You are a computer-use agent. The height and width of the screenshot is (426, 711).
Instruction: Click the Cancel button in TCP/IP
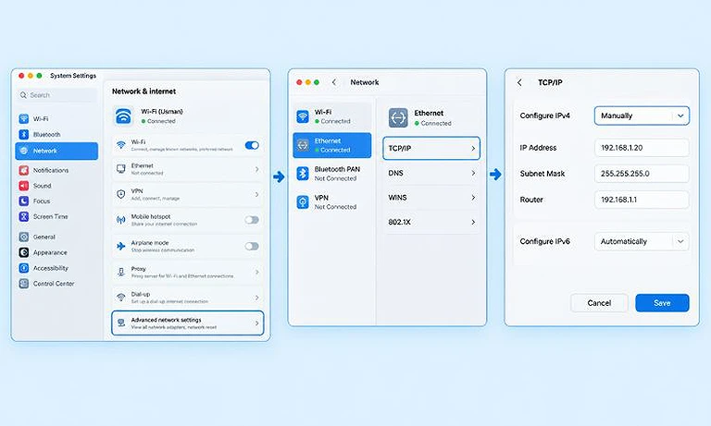pos(599,303)
